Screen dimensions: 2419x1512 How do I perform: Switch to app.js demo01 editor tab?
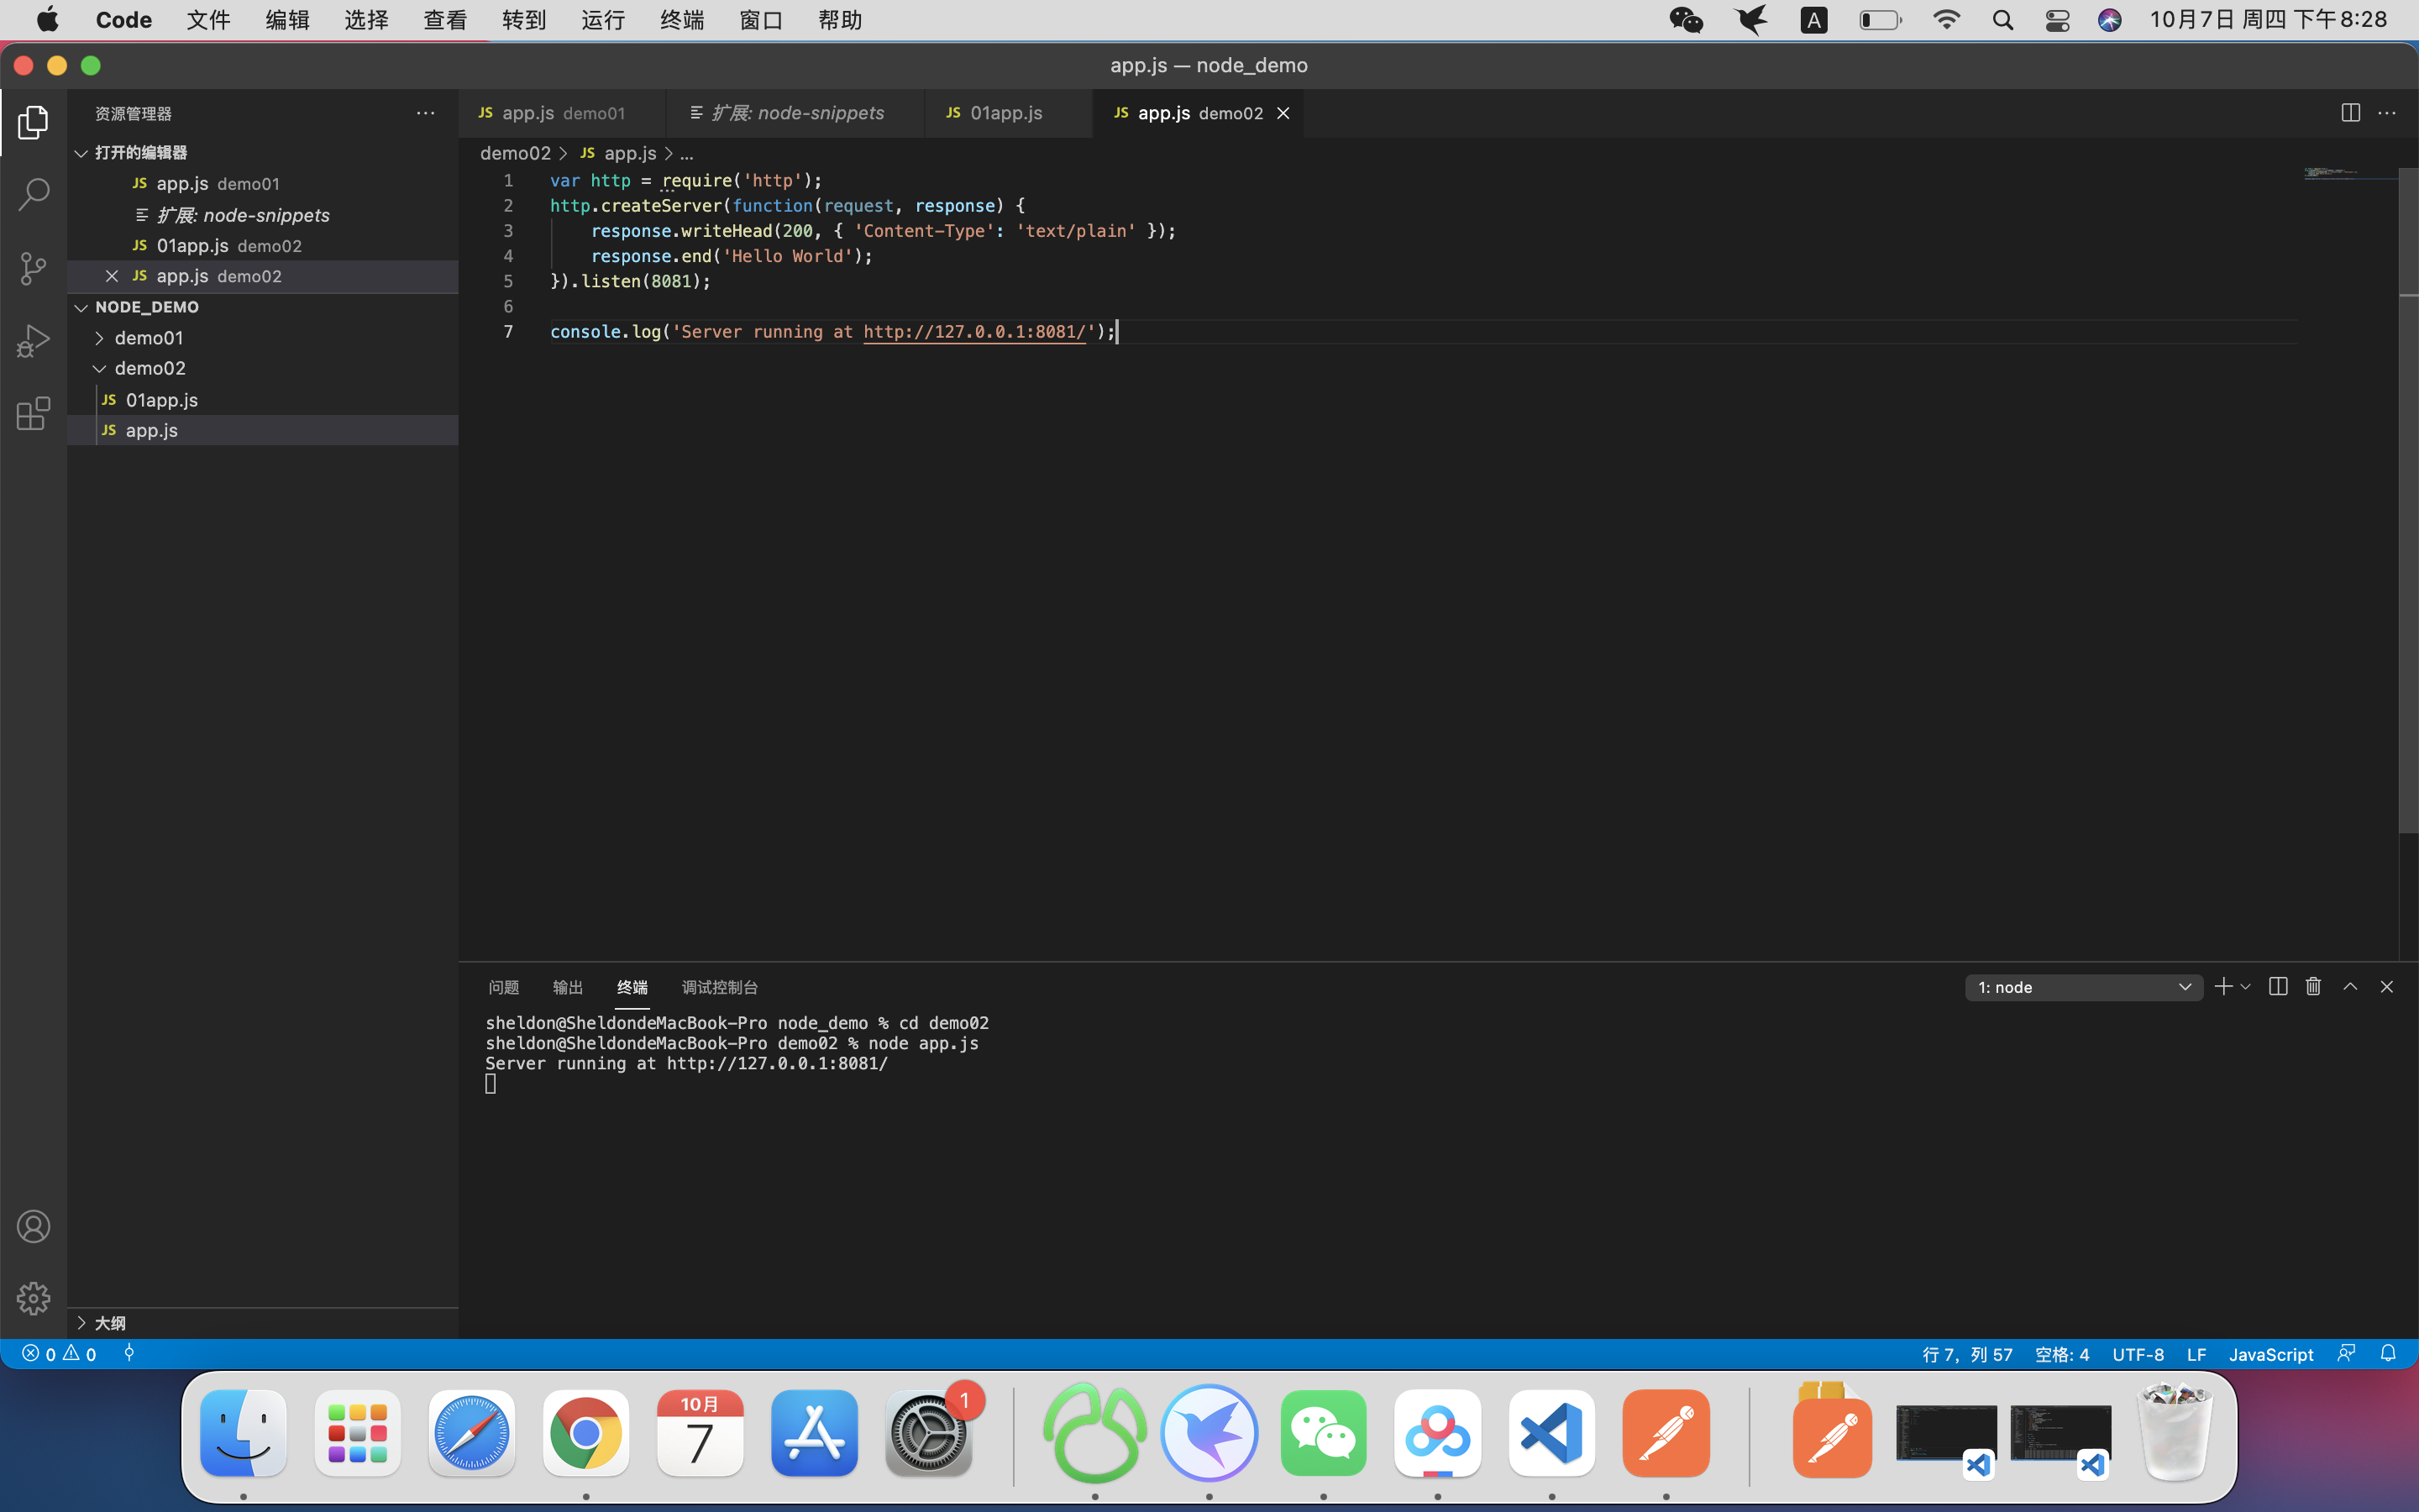(x=562, y=113)
